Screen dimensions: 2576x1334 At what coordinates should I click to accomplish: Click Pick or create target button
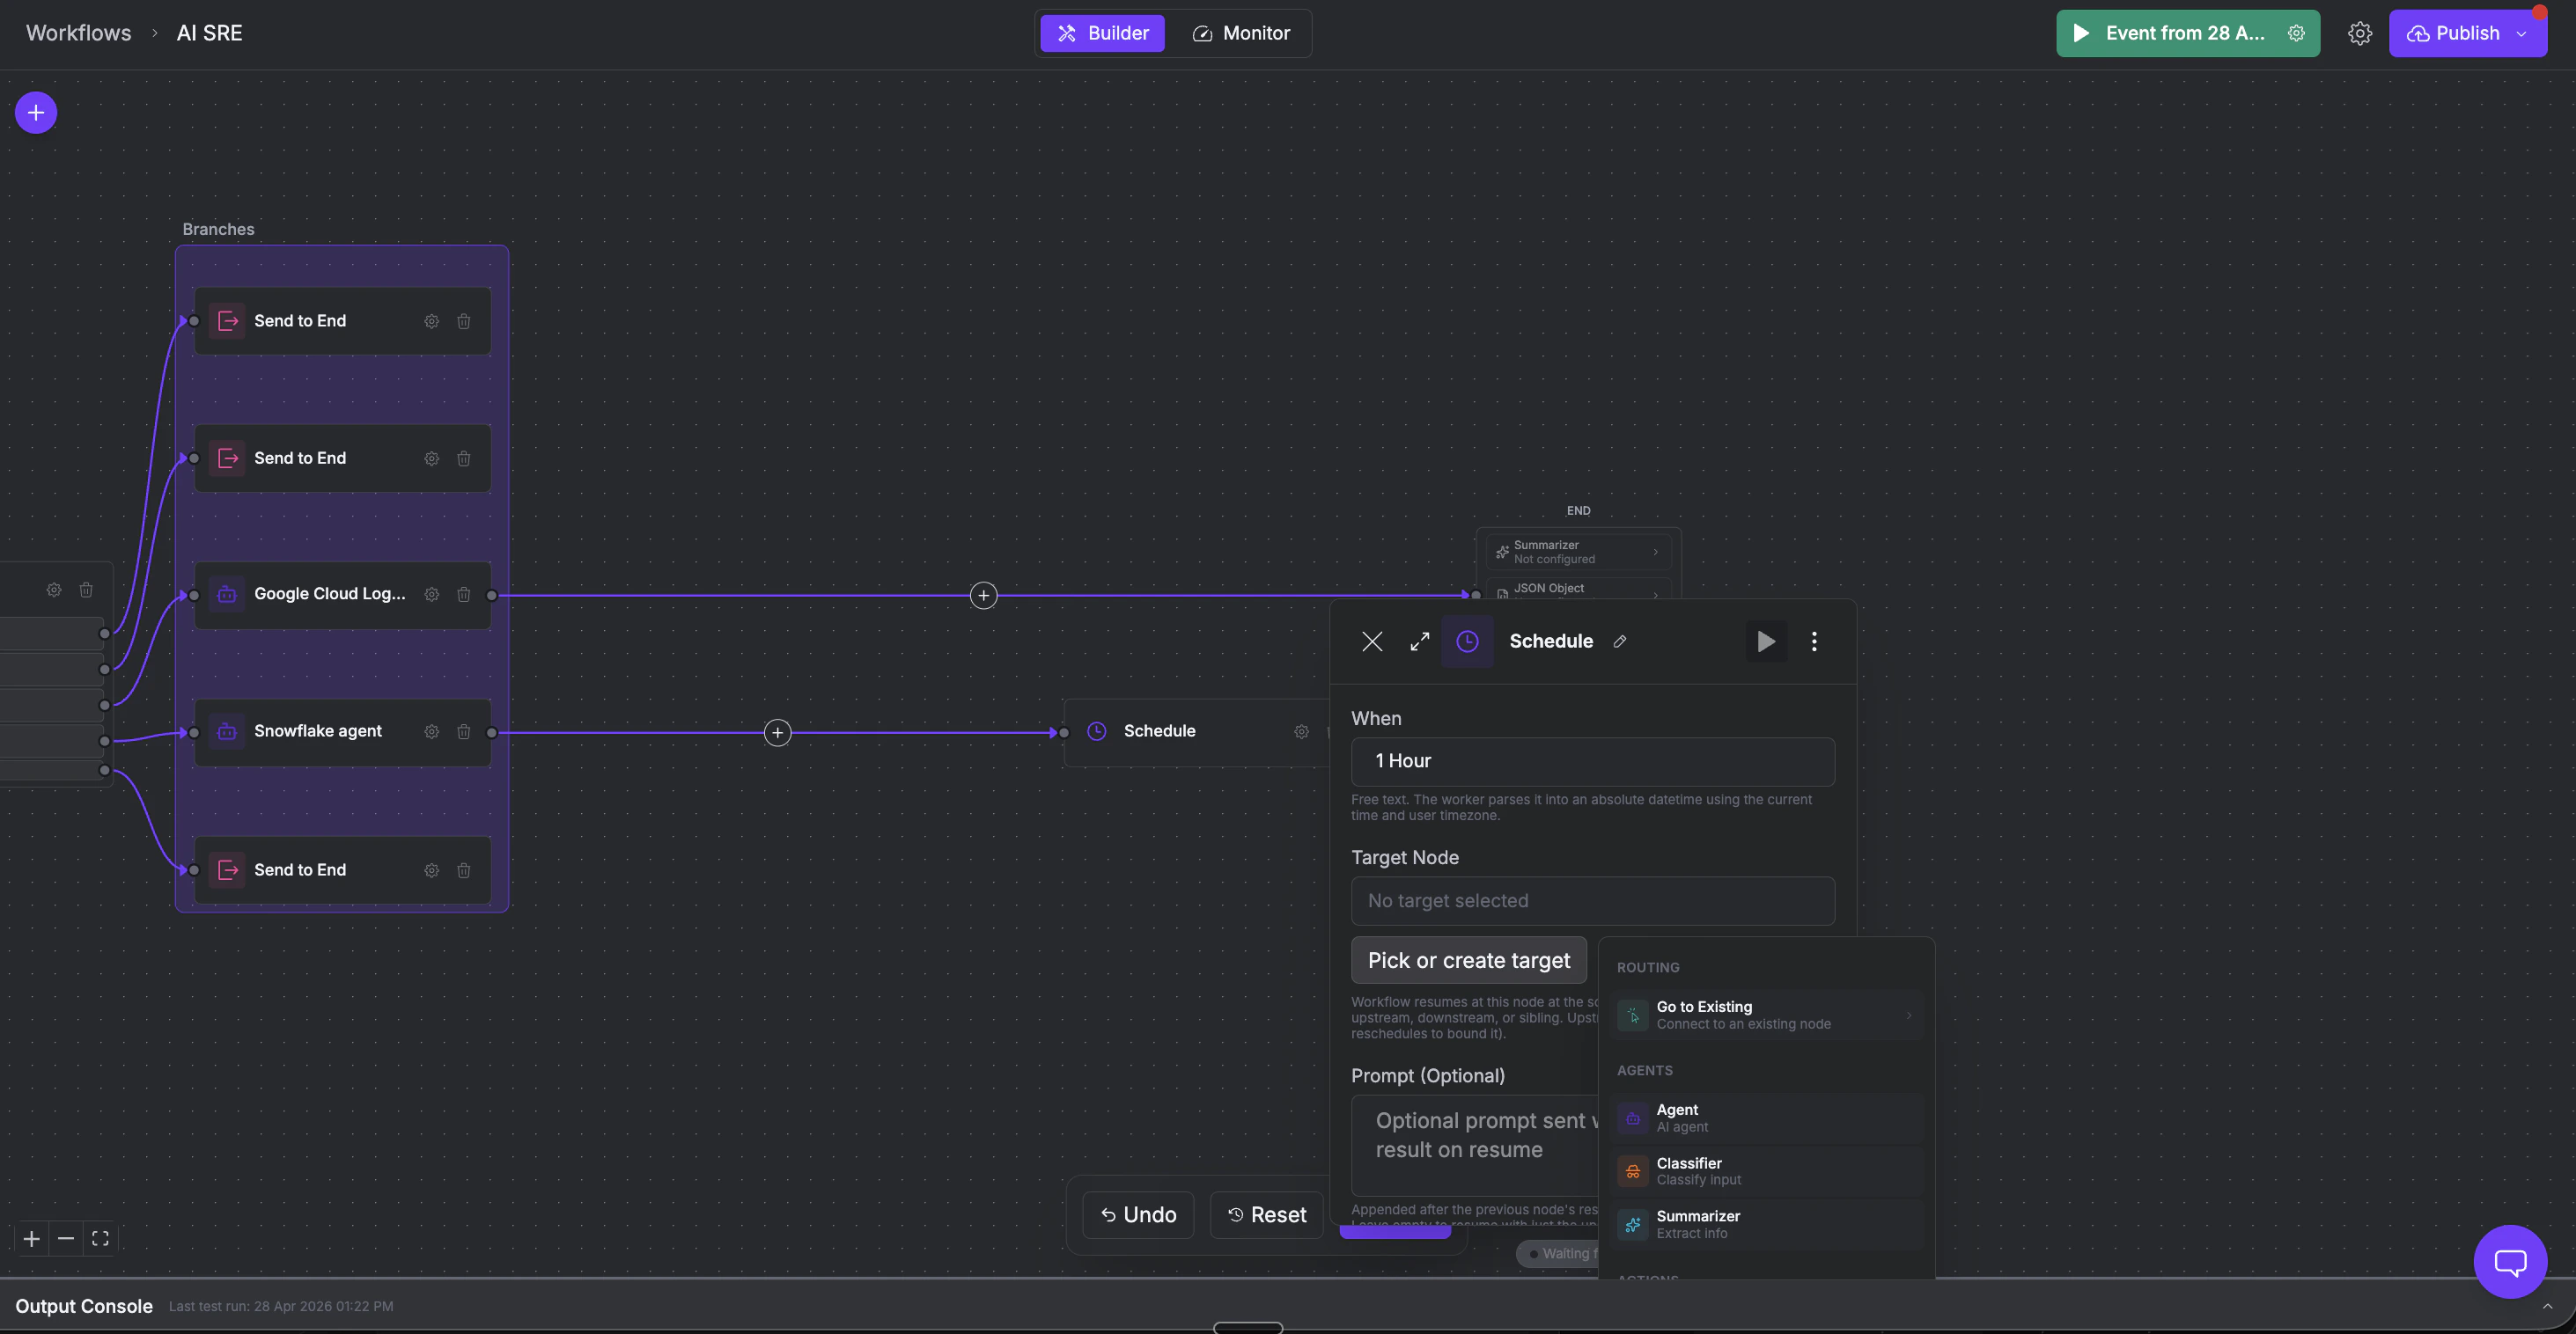(x=1468, y=960)
